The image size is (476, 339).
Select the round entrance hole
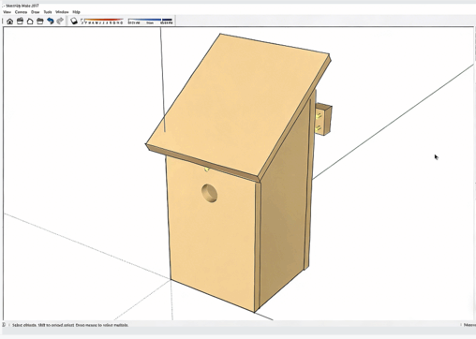click(x=210, y=193)
